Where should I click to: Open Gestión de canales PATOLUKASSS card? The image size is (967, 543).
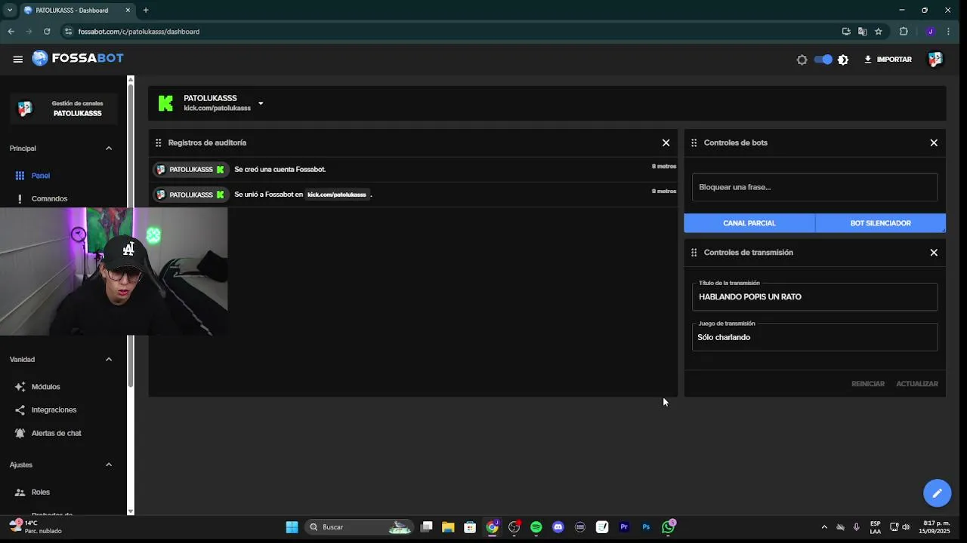pyautogui.click(x=64, y=109)
